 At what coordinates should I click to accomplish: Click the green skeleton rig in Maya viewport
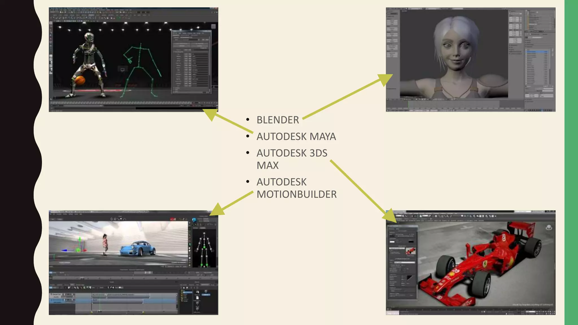(x=142, y=71)
